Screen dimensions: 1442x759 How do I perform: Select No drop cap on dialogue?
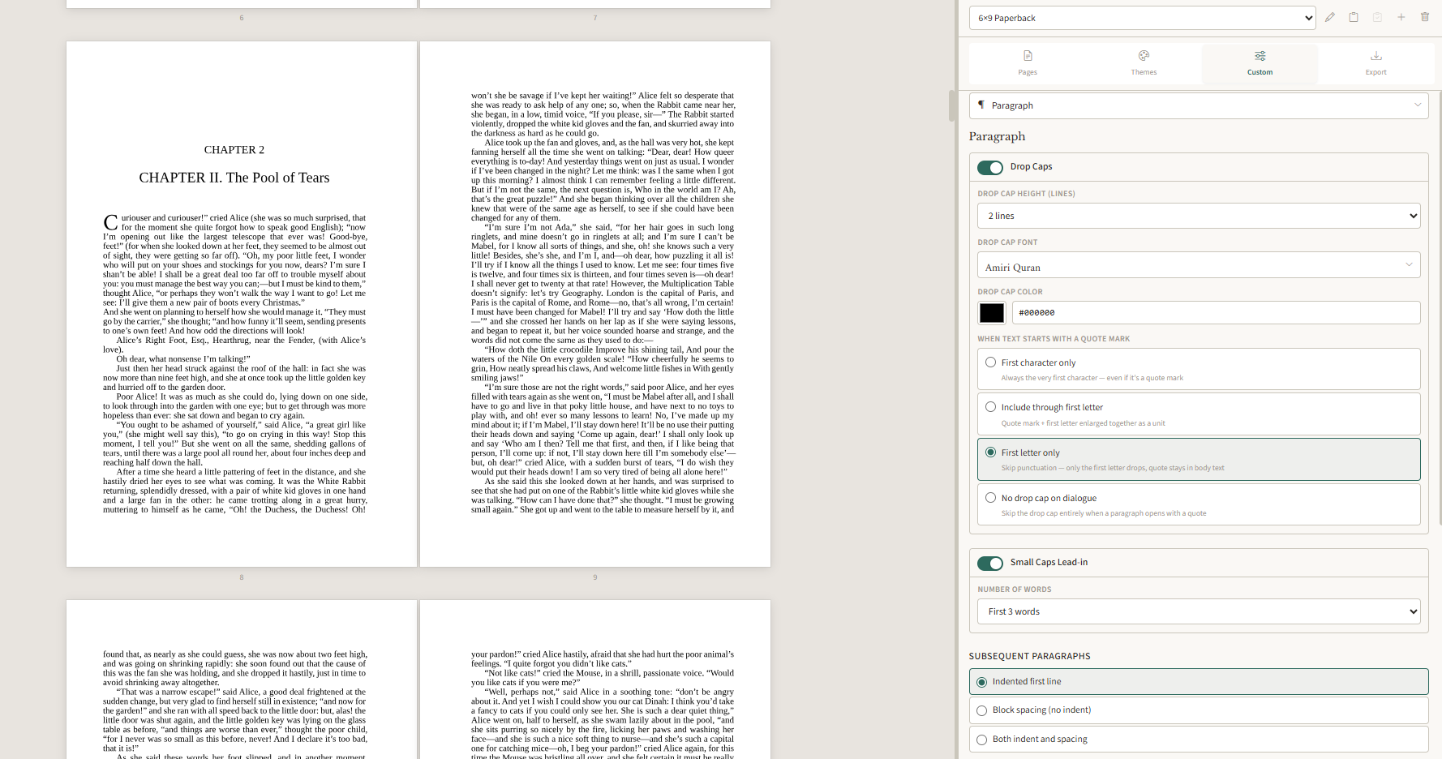click(1199, 504)
